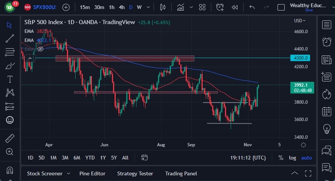
Task: Toggle percent scale mode
Action: [281, 158]
